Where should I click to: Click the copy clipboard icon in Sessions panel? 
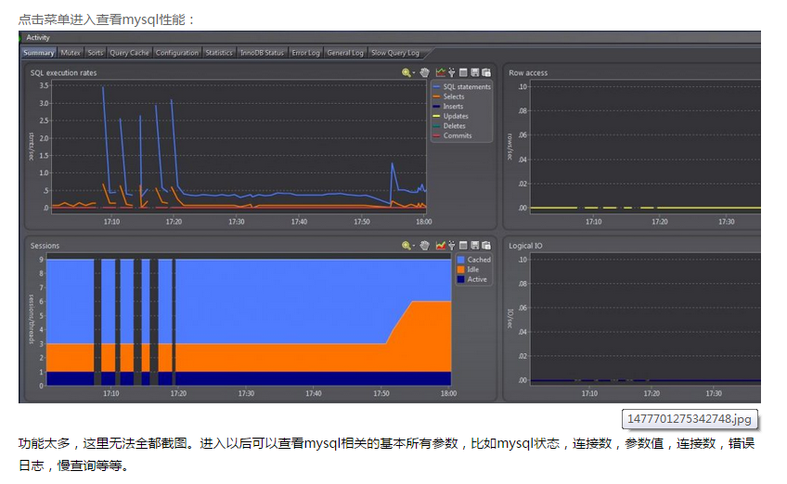pos(486,246)
